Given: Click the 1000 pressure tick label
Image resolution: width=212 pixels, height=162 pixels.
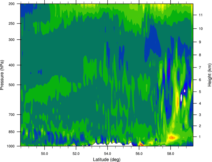Looking at the screenshot, I should coord(11,146).
